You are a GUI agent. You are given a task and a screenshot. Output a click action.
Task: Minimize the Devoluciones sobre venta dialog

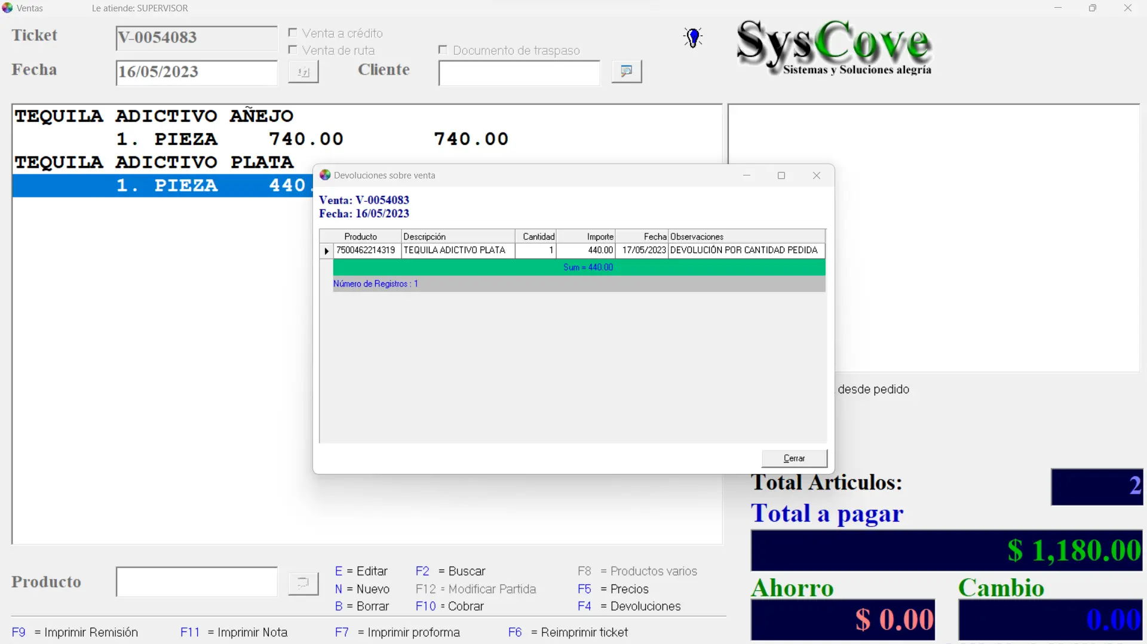(x=746, y=175)
